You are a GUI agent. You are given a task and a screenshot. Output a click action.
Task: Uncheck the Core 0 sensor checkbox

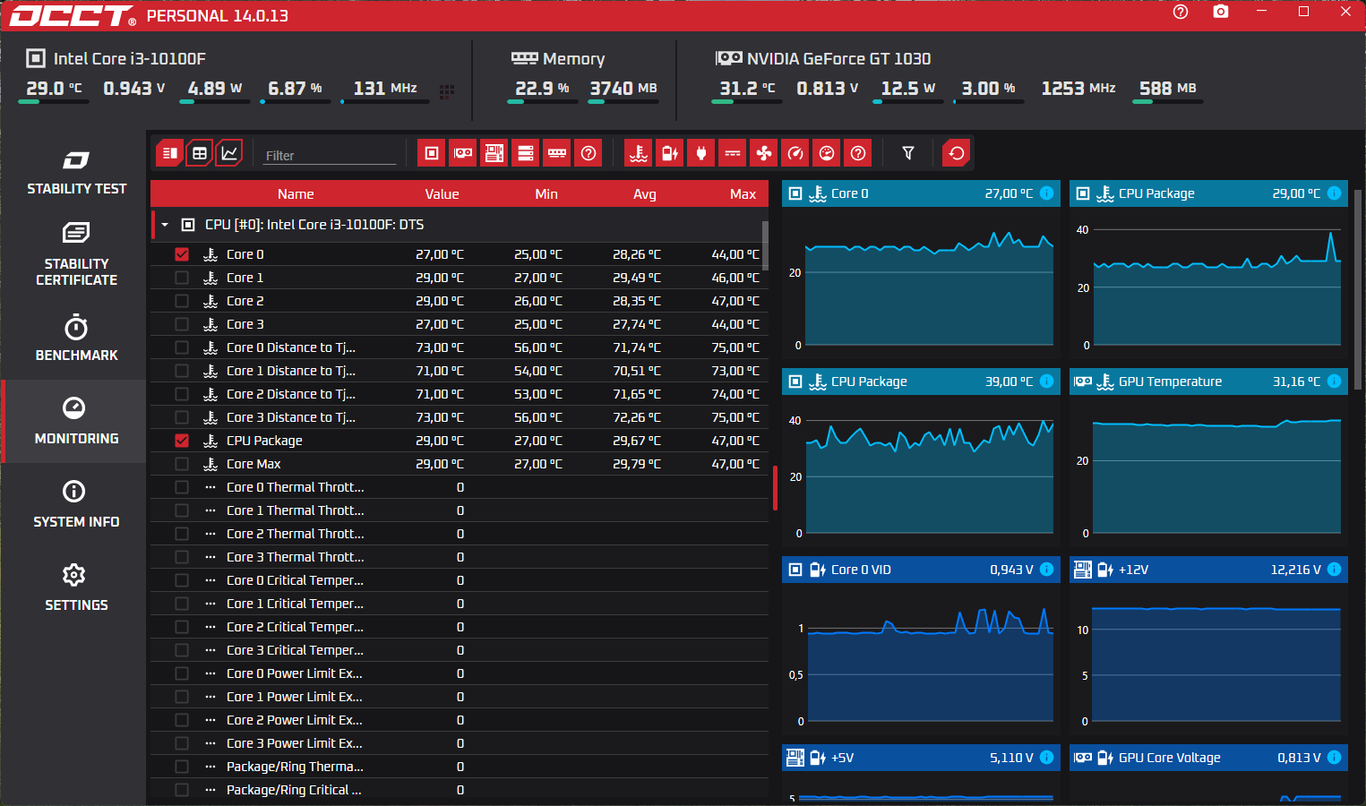(182, 254)
